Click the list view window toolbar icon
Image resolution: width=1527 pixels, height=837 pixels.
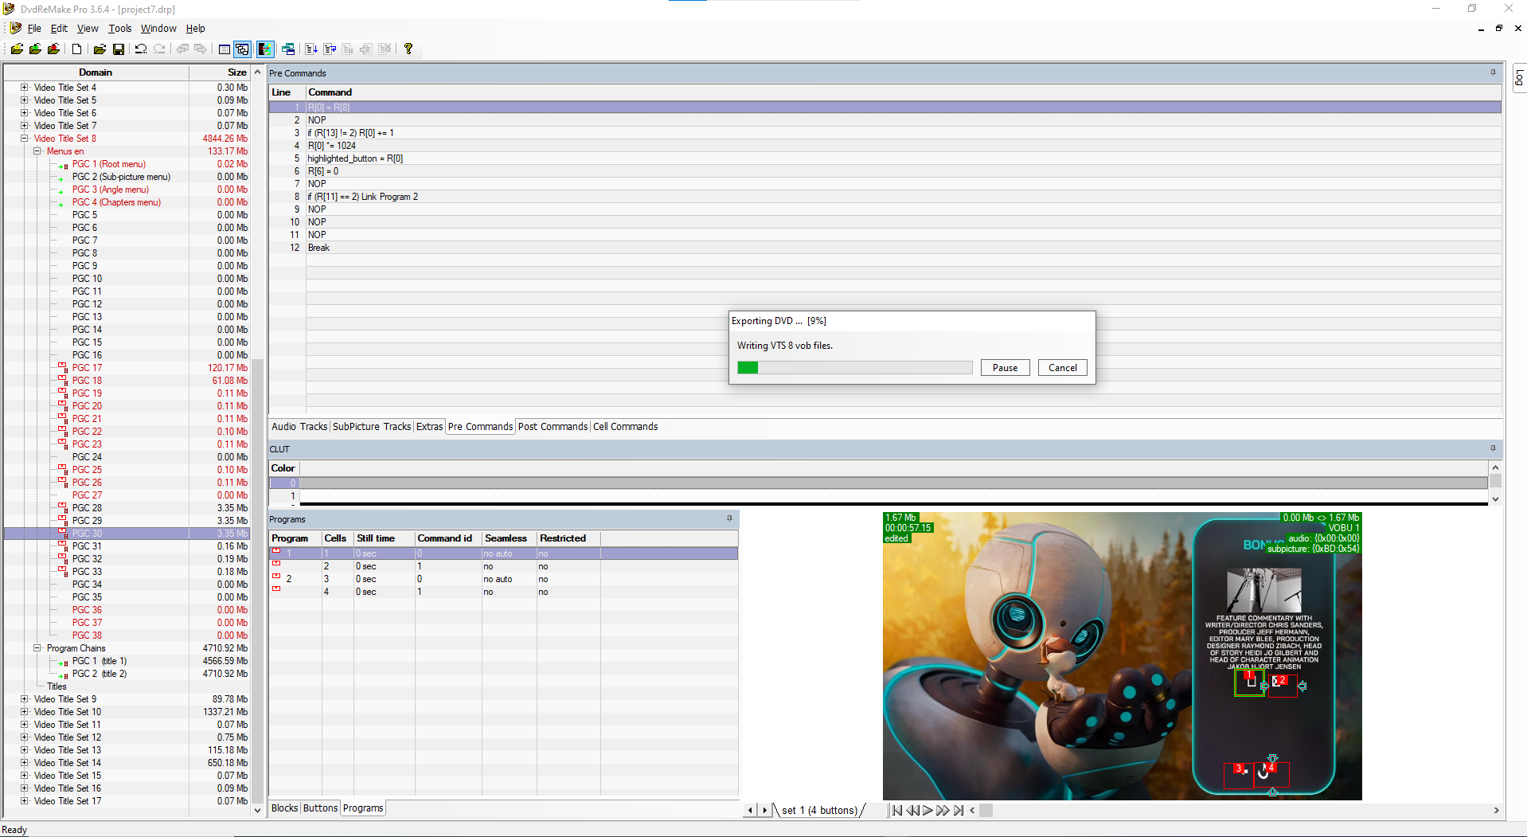tap(225, 49)
